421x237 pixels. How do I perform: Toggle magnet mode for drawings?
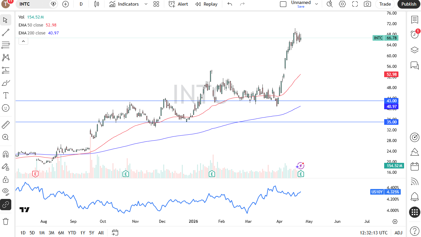[x=6, y=154]
